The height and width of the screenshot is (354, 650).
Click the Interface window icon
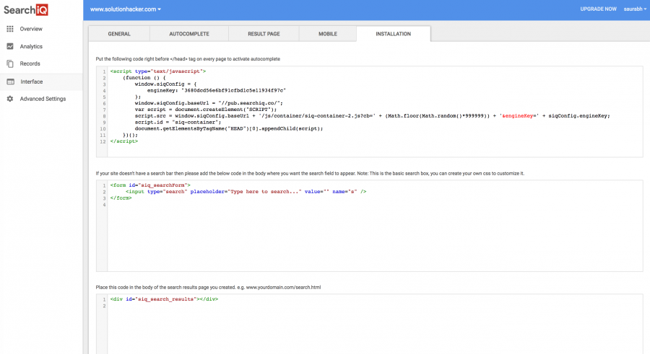coord(10,81)
